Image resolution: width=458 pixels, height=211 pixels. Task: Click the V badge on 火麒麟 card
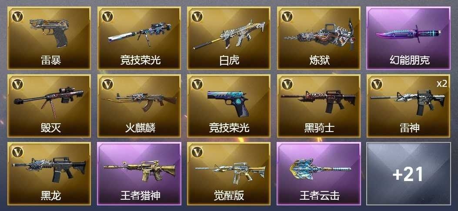(x=107, y=85)
